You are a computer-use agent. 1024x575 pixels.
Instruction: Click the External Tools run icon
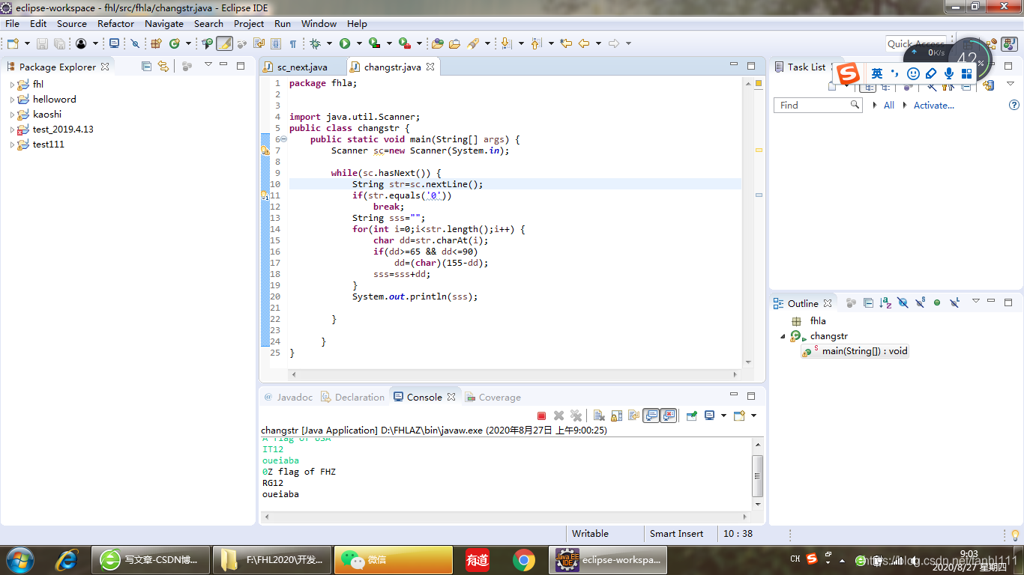coord(404,43)
